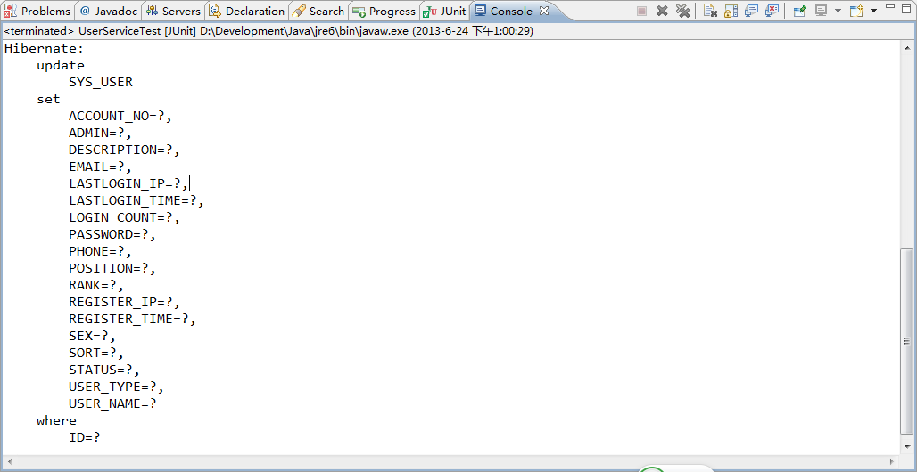Toggle the Pin Console icon
This screenshot has width=917, height=472.
tap(800, 11)
